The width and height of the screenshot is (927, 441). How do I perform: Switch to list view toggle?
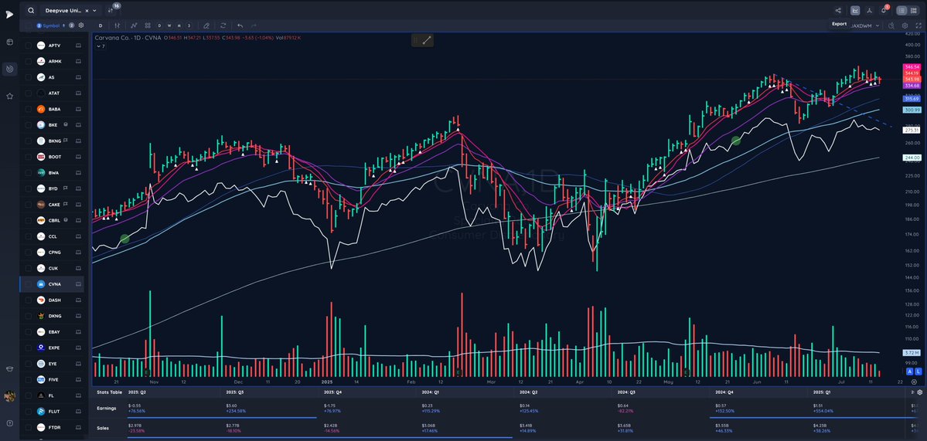pyautogui.click(x=901, y=10)
